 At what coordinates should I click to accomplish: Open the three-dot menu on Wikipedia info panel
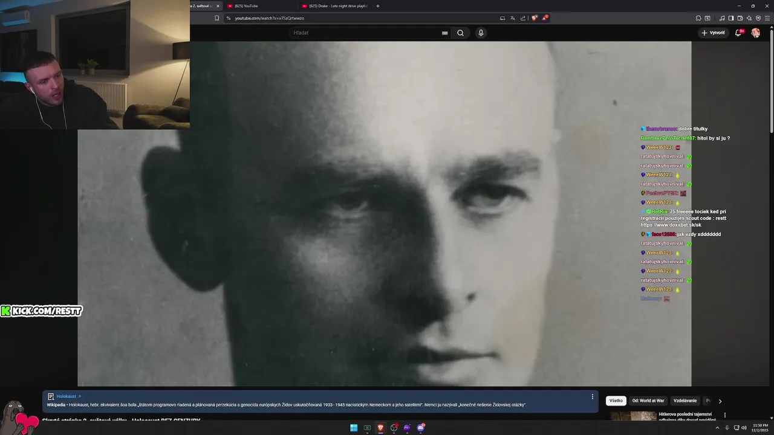[593, 396]
